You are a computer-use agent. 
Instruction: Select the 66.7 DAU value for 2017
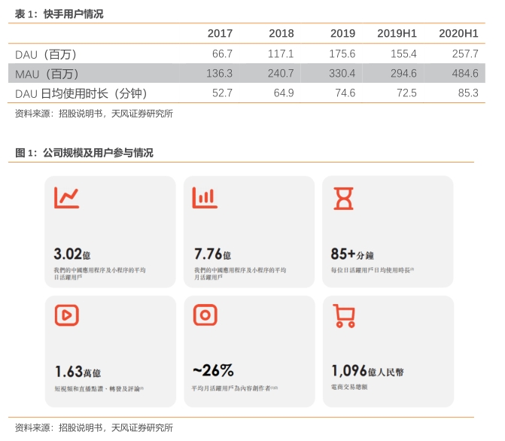[x=222, y=53]
